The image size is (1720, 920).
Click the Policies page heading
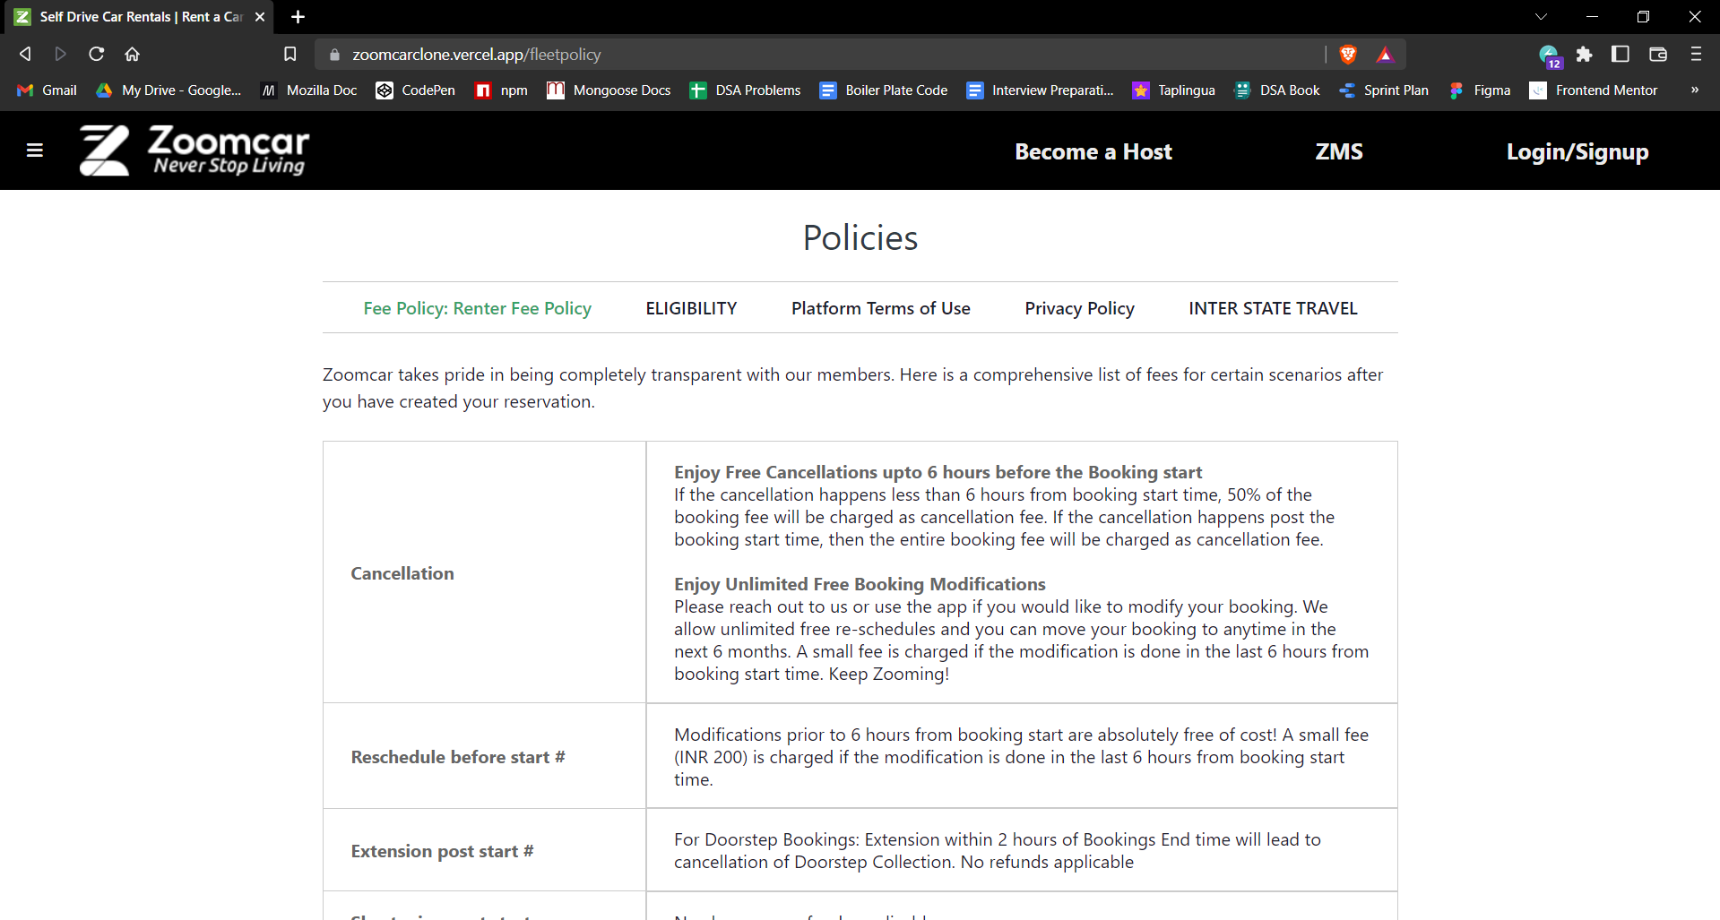860,238
